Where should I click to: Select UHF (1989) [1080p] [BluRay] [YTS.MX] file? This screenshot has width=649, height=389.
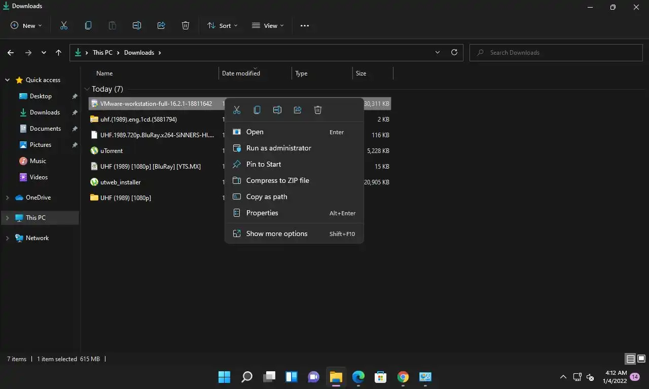point(151,167)
